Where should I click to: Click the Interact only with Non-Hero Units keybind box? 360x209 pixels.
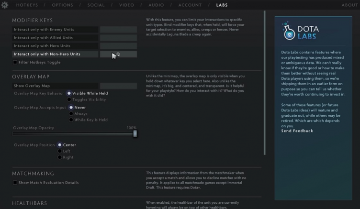tap(118, 55)
